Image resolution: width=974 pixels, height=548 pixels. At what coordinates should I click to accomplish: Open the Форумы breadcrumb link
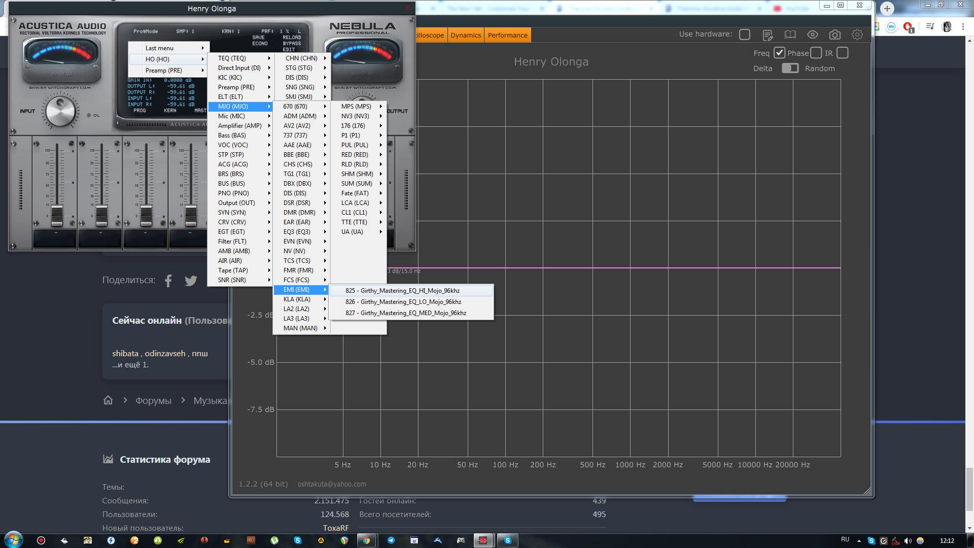153,401
